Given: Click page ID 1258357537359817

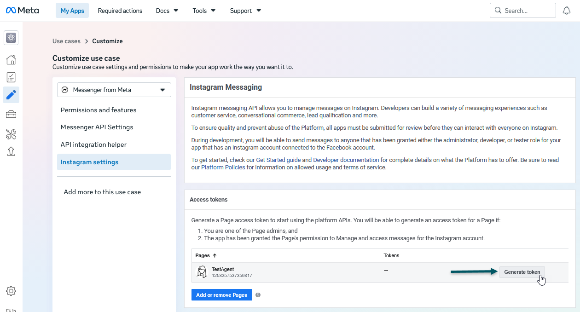Looking at the screenshot, I should pos(232,276).
